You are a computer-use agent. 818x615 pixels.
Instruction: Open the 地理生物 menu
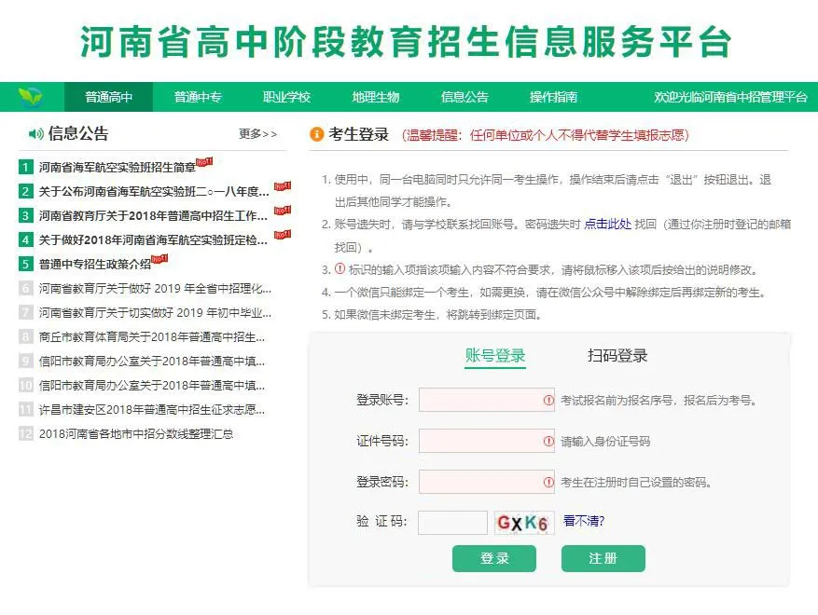[x=376, y=97]
